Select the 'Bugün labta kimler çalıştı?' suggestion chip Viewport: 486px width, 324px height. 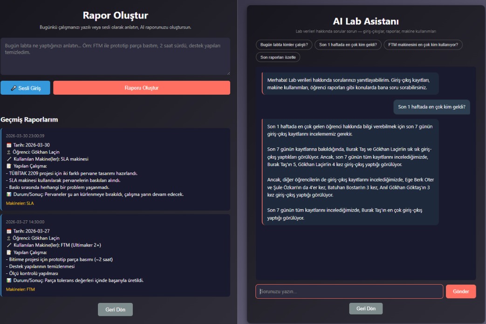284,45
